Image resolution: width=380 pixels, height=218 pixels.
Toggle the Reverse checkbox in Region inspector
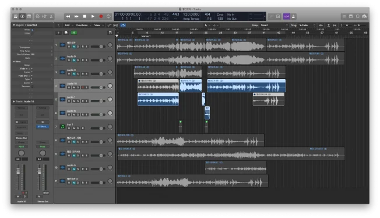tap(32, 86)
